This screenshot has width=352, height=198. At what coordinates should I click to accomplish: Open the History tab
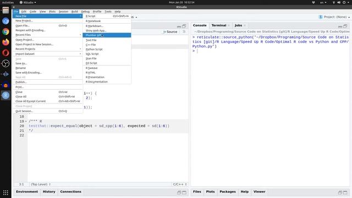click(49, 191)
